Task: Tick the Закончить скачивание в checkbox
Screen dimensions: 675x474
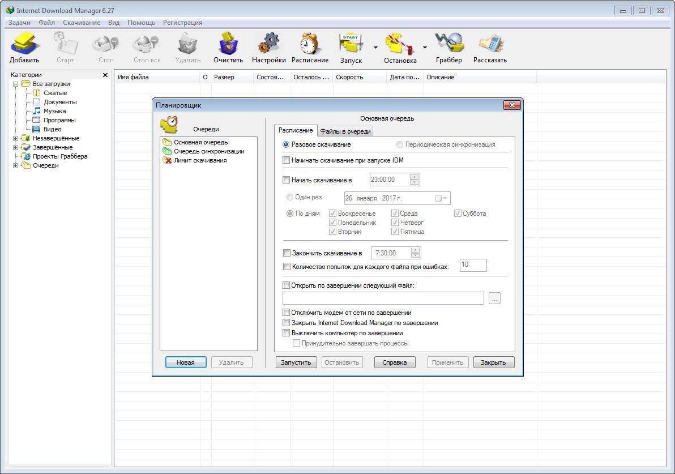Action: tap(287, 253)
